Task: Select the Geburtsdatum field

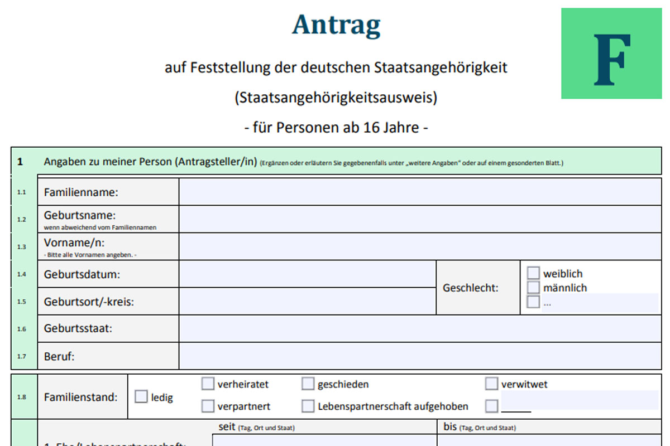Action: (307, 274)
